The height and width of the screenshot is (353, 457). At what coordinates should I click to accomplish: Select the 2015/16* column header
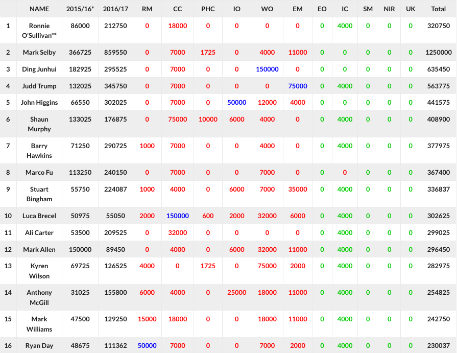pyautogui.click(x=80, y=9)
